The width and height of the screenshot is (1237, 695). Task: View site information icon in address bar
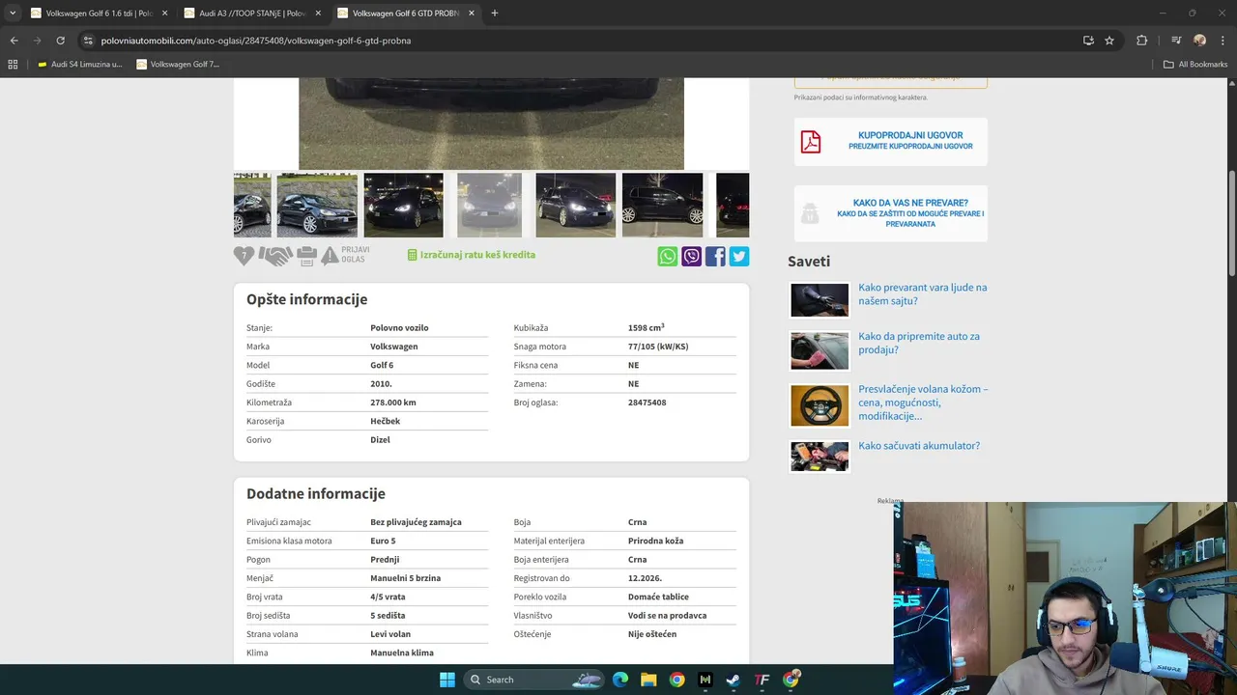click(88, 41)
